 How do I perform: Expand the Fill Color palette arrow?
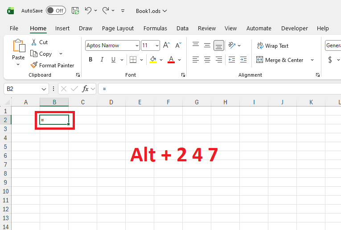[161, 60]
